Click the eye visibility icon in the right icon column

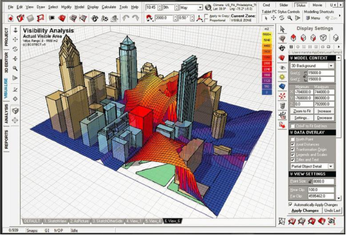click(x=282, y=67)
